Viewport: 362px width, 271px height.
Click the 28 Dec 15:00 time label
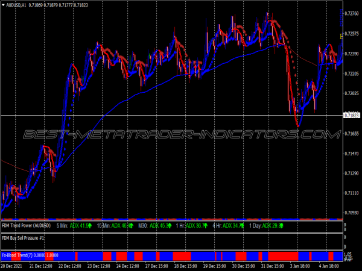[x=186, y=266]
